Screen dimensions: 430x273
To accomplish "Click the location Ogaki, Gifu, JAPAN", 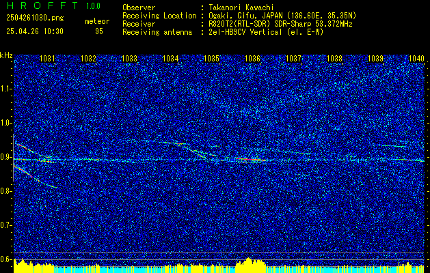I will click(245, 16).
